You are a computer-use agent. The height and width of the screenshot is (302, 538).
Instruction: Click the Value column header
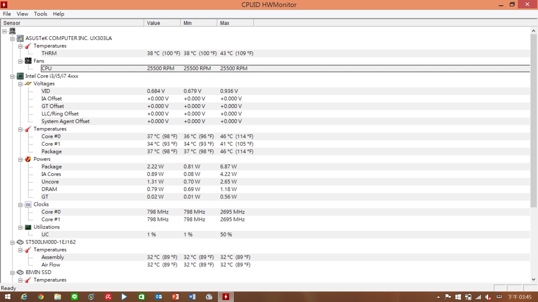point(162,23)
